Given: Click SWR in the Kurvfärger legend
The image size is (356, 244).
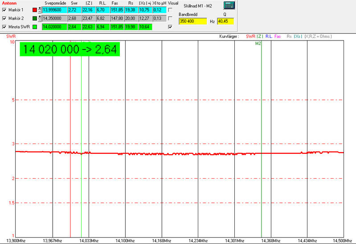Looking at the screenshot, I should click(251, 36).
